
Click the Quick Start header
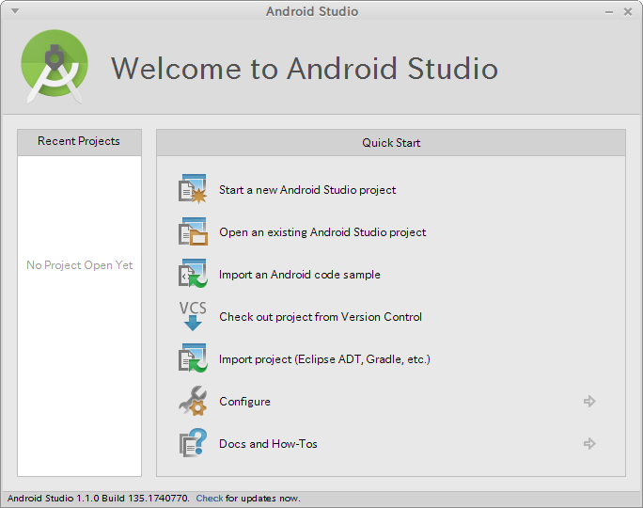tap(391, 142)
